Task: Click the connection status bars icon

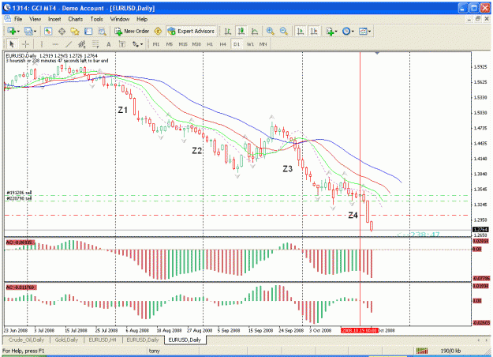Action: (422, 351)
